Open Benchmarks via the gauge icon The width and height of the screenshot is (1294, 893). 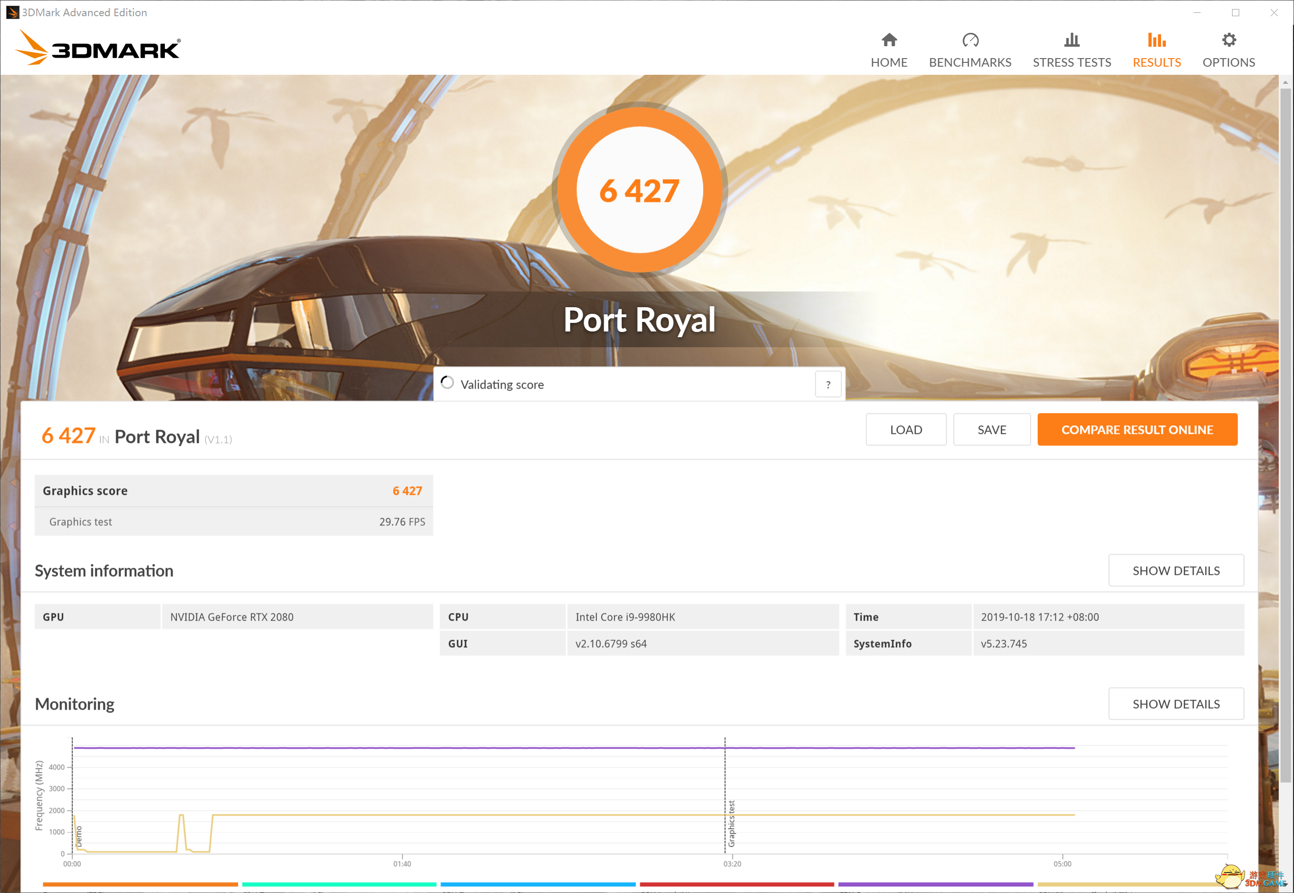pos(970,40)
